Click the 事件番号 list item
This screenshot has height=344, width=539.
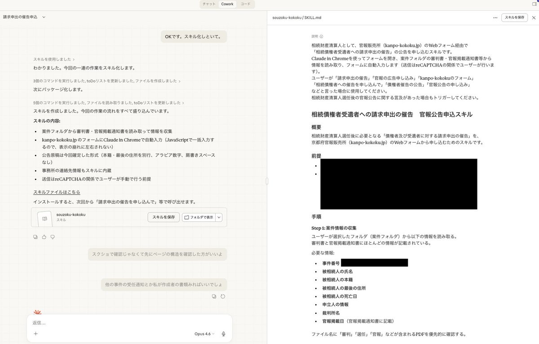coord(331,263)
